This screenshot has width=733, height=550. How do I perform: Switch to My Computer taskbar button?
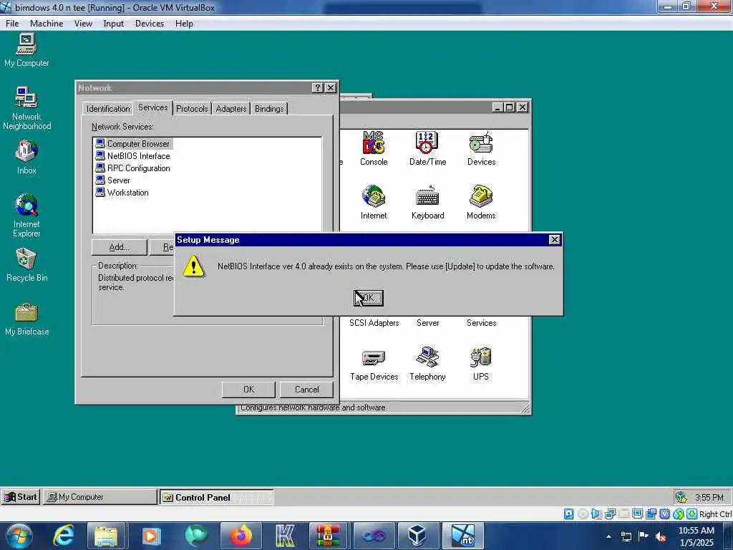click(x=100, y=497)
